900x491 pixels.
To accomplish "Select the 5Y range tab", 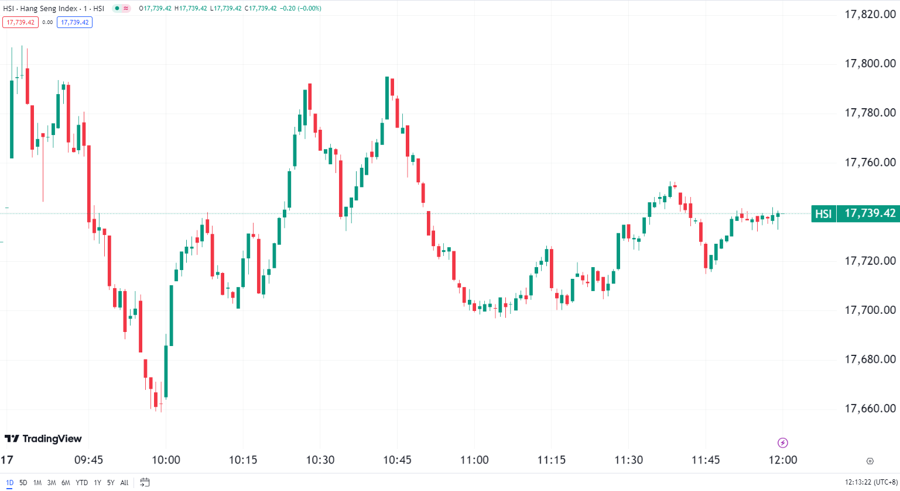I will [111, 483].
